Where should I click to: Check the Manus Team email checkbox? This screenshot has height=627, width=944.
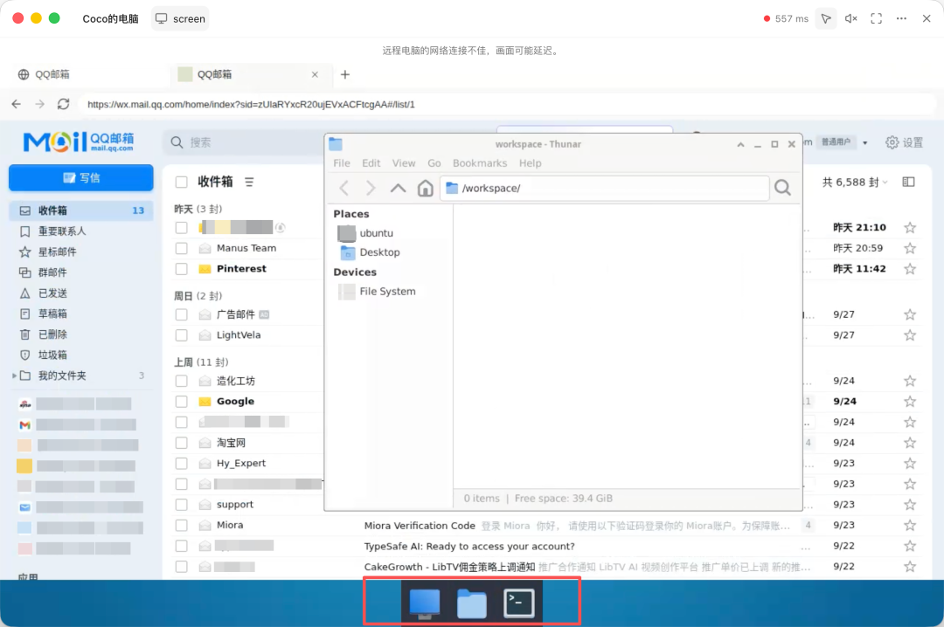181,248
